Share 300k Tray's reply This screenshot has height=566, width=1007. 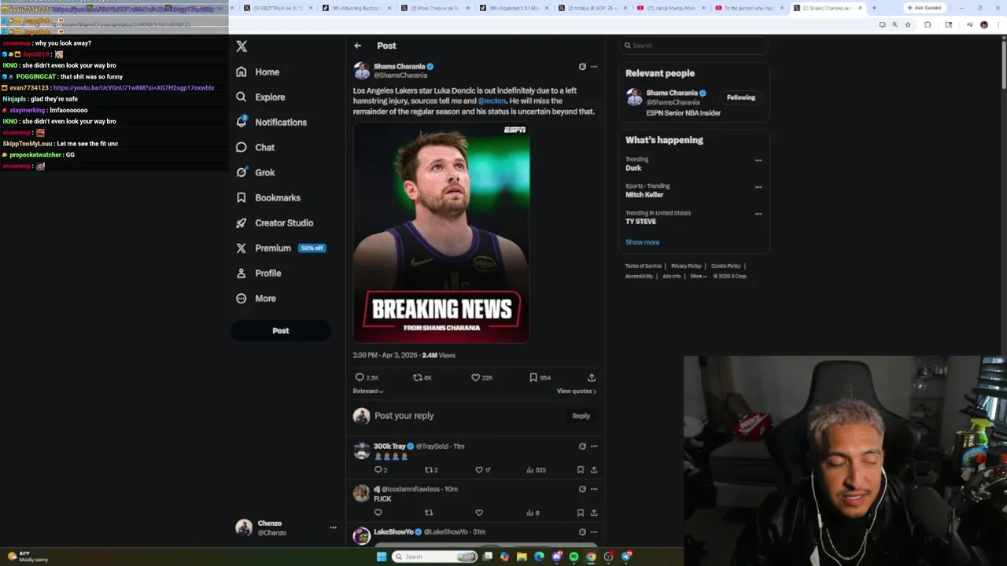[x=594, y=470]
